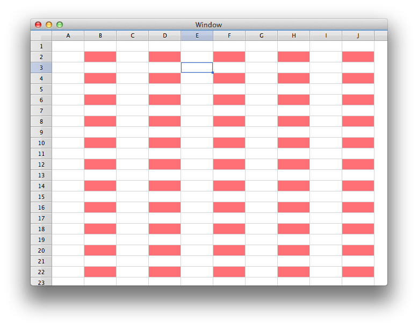Select row 8 header
Viewport: 418px width, 328px height.
coord(41,122)
